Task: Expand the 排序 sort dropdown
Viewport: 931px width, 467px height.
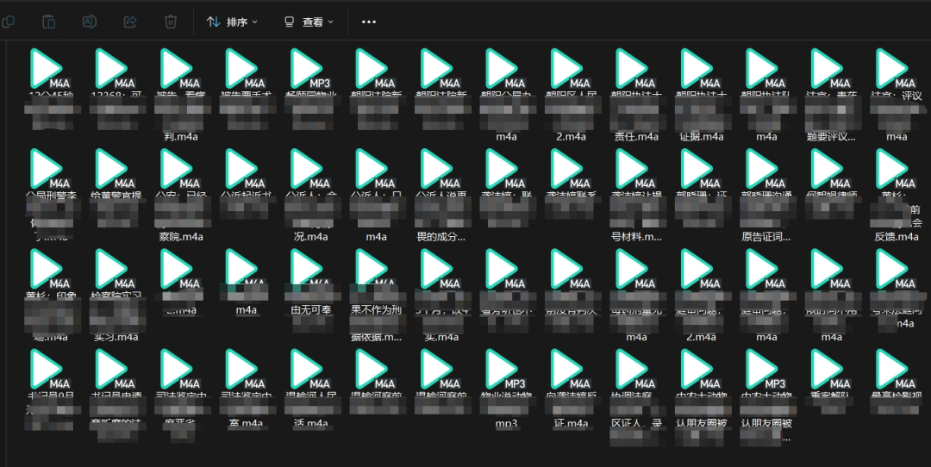Action: (232, 22)
